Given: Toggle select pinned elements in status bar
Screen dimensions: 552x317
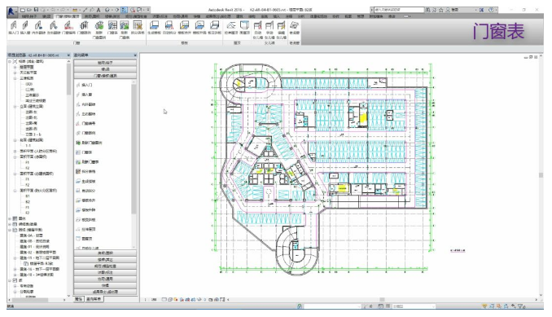Looking at the screenshot, I should pos(499,306).
